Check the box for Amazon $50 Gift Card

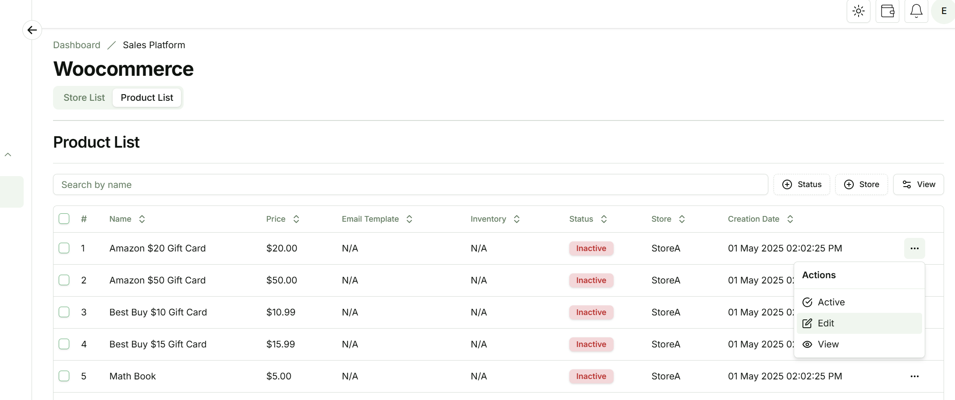(64, 280)
